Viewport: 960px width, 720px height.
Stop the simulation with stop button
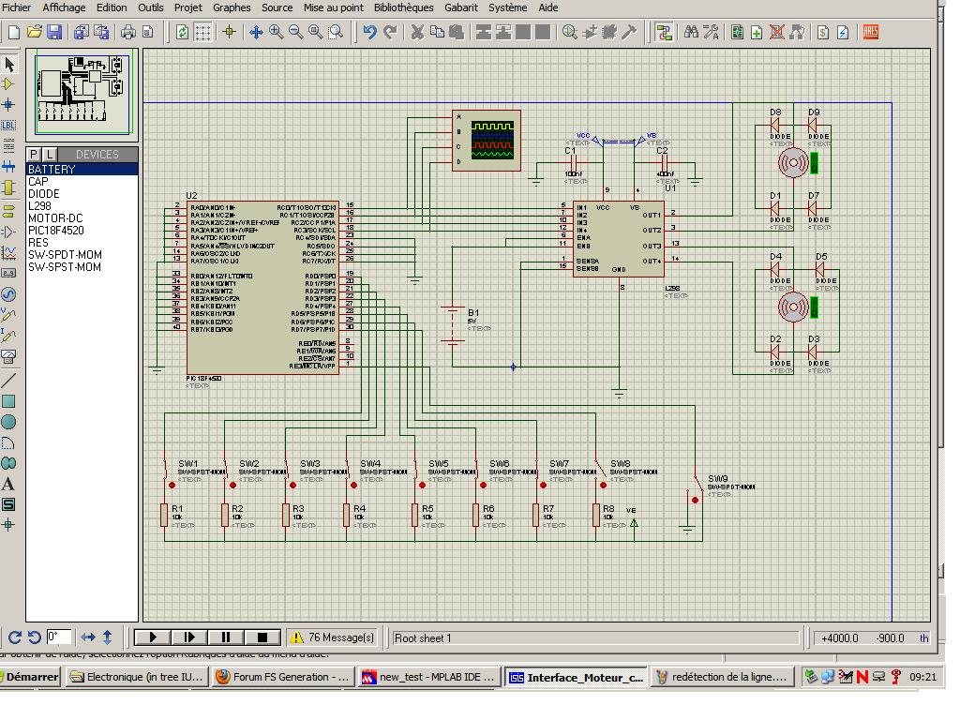pyautogui.click(x=263, y=637)
